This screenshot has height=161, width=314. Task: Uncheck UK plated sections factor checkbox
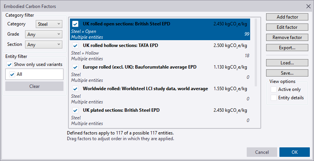point(75,110)
